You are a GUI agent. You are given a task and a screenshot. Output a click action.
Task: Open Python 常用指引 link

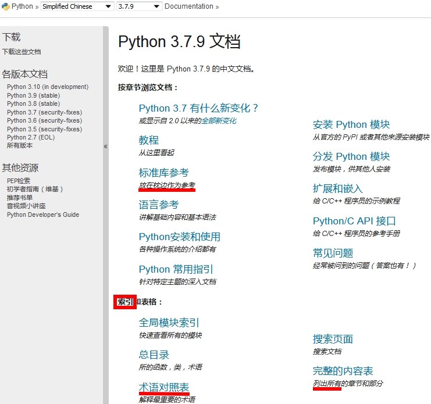pos(176,269)
